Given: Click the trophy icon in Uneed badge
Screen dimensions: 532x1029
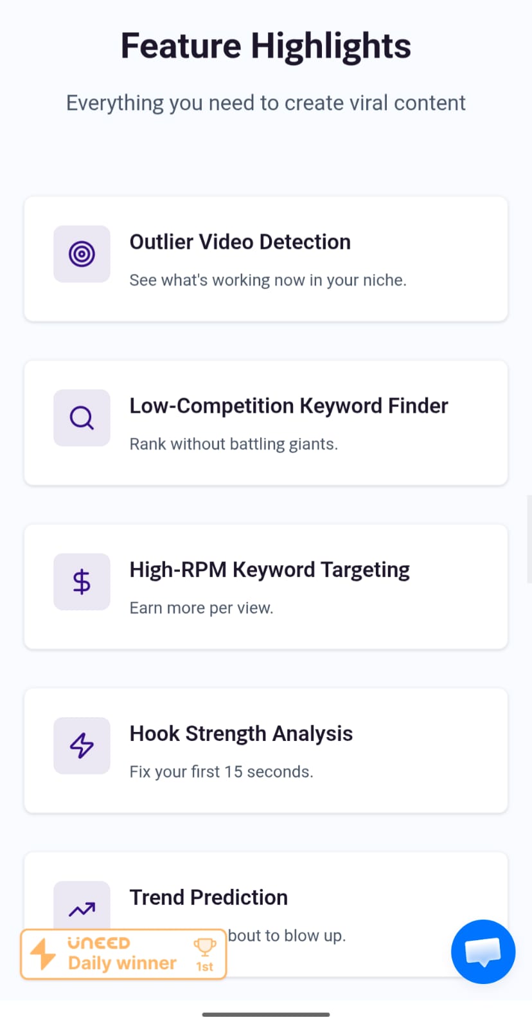Looking at the screenshot, I should coord(205,947).
